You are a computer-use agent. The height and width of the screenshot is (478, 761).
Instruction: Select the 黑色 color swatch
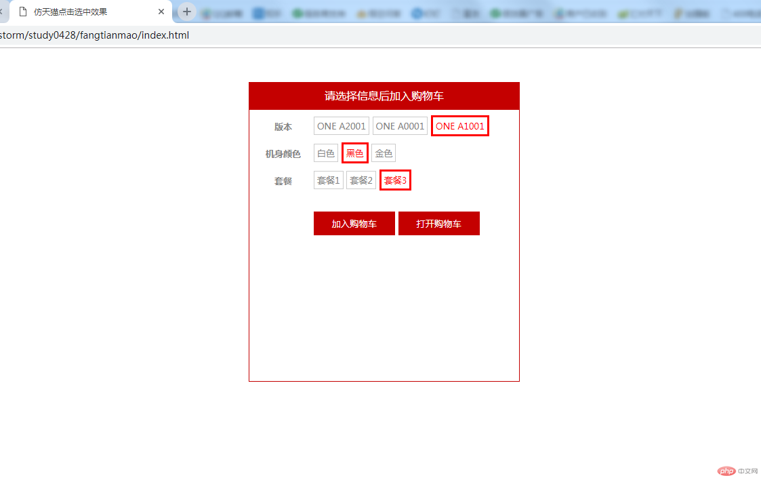354,153
